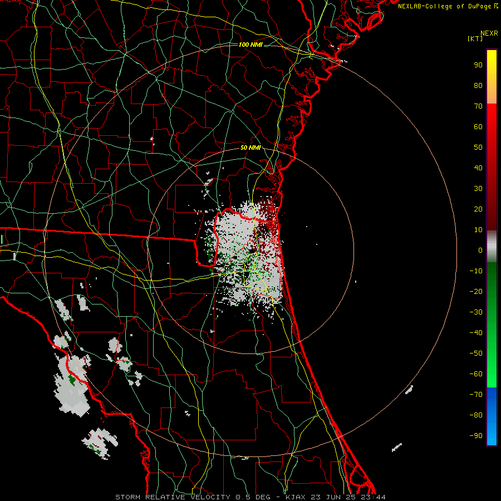Click the 80 knot scale label
Image resolution: width=501 pixels, height=501 pixels.
pos(478,85)
